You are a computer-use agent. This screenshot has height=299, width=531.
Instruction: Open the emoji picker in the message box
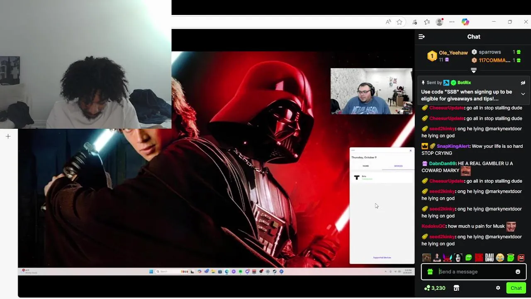point(518,272)
